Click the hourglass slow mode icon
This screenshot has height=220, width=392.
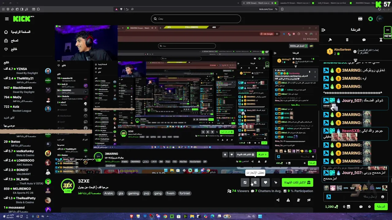(381, 40)
